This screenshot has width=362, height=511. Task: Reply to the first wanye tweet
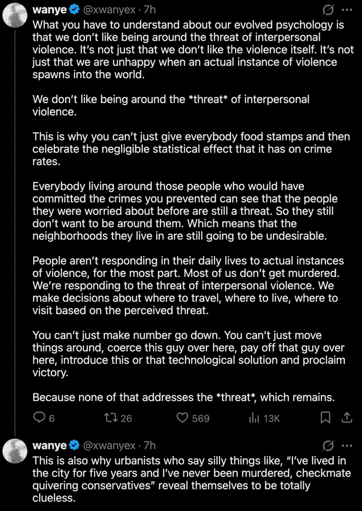click(39, 418)
